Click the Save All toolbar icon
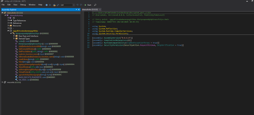The height and width of the screenshot is (115, 254). [x=58, y=5]
